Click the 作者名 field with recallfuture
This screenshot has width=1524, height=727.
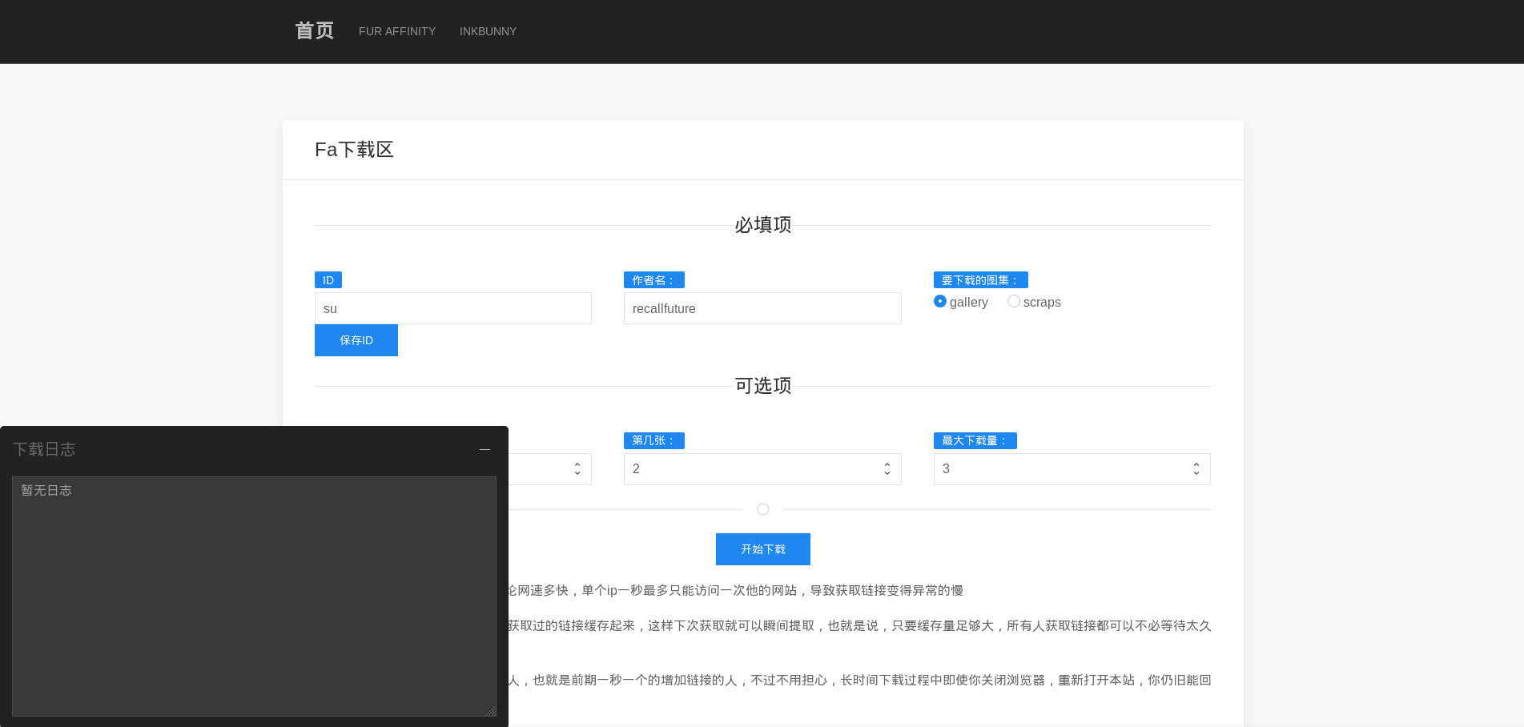click(762, 308)
